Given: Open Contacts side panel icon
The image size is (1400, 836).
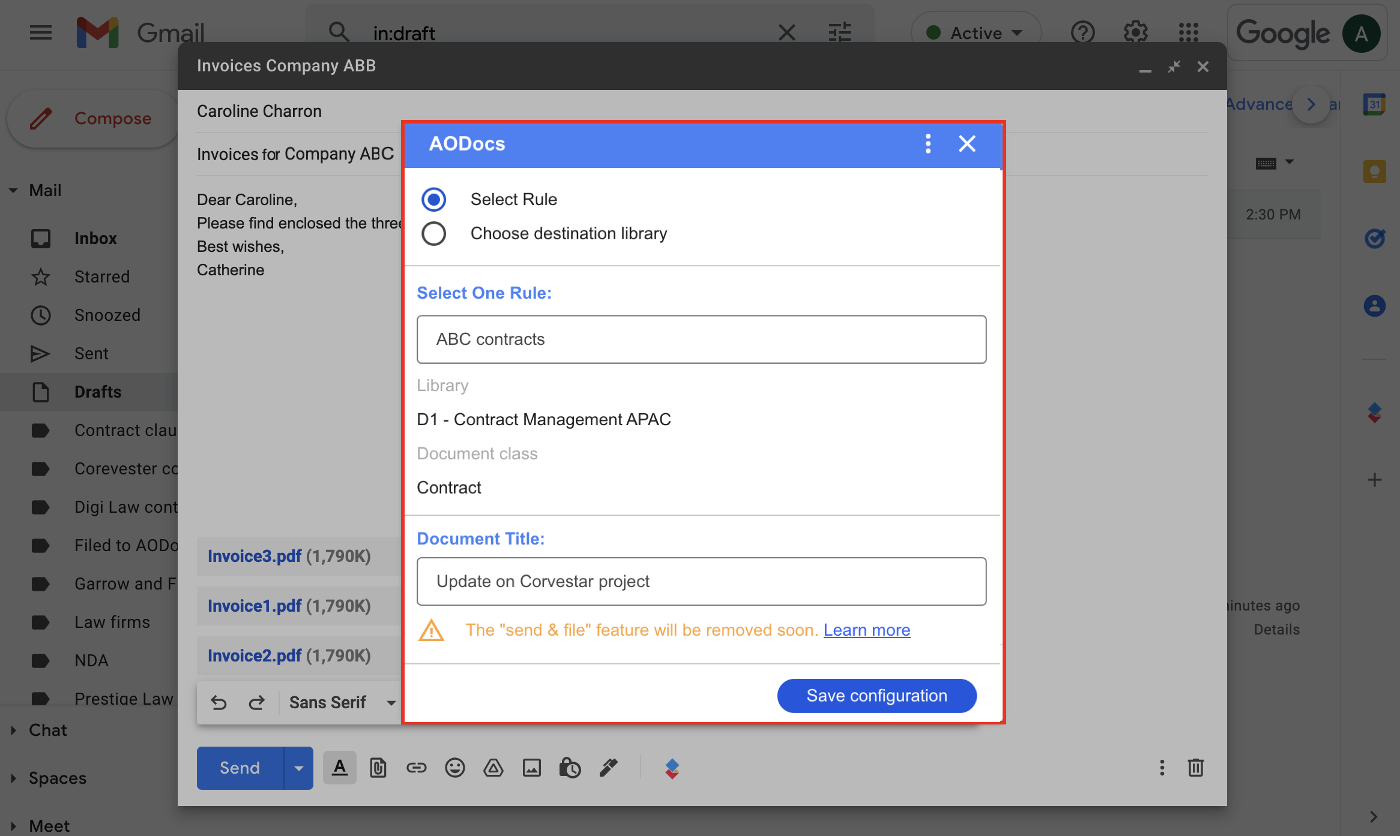Looking at the screenshot, I should 1374,306.
